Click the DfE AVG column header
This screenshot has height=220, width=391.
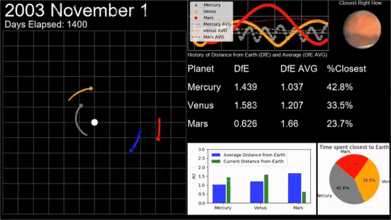(x=299, y=69)
